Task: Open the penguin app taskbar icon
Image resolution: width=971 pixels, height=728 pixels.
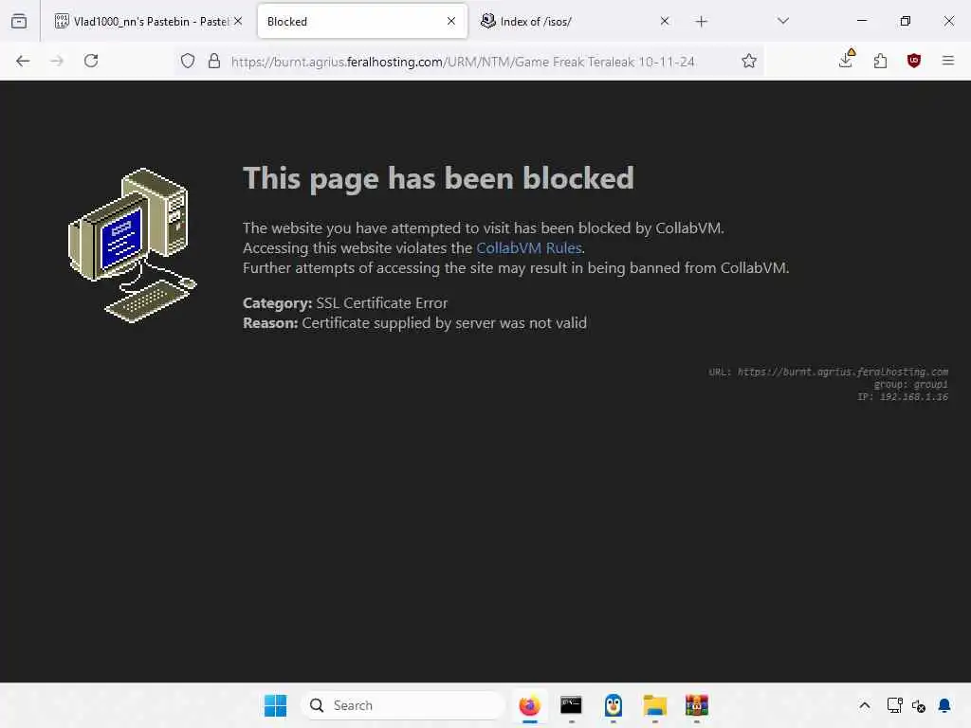Action: [614, 705]
